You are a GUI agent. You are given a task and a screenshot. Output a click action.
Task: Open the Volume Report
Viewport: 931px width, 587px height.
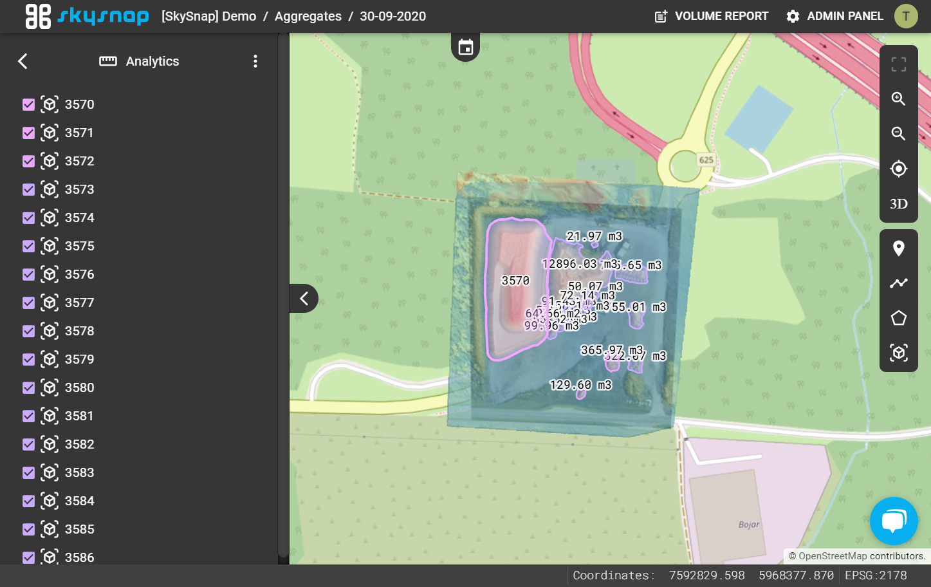[712, 16]
